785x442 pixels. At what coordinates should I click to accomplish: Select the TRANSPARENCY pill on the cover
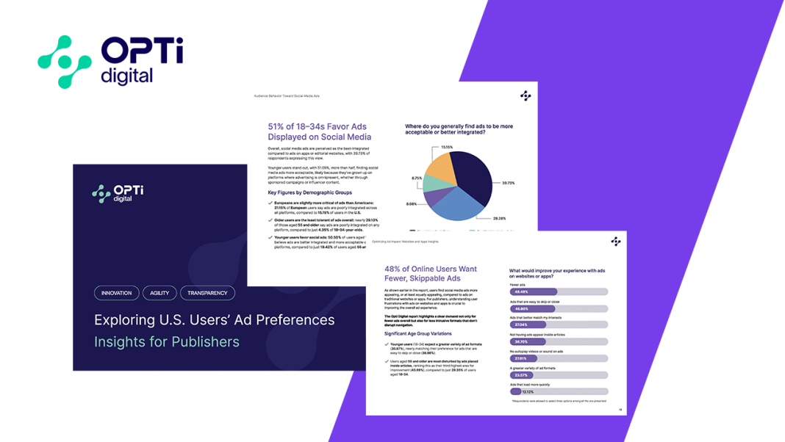click(x=207, y=293)
